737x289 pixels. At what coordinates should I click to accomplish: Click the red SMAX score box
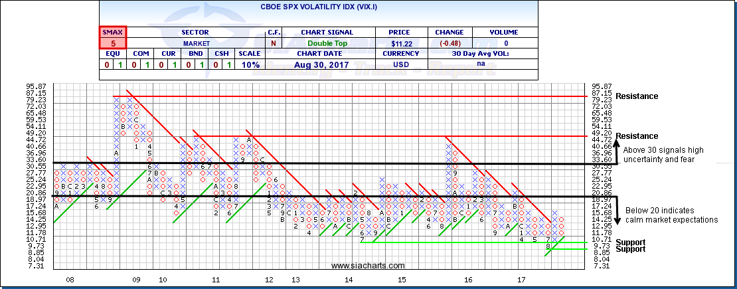click(112, 37)
